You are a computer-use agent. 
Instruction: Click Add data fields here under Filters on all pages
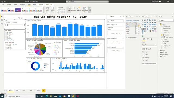116,51
